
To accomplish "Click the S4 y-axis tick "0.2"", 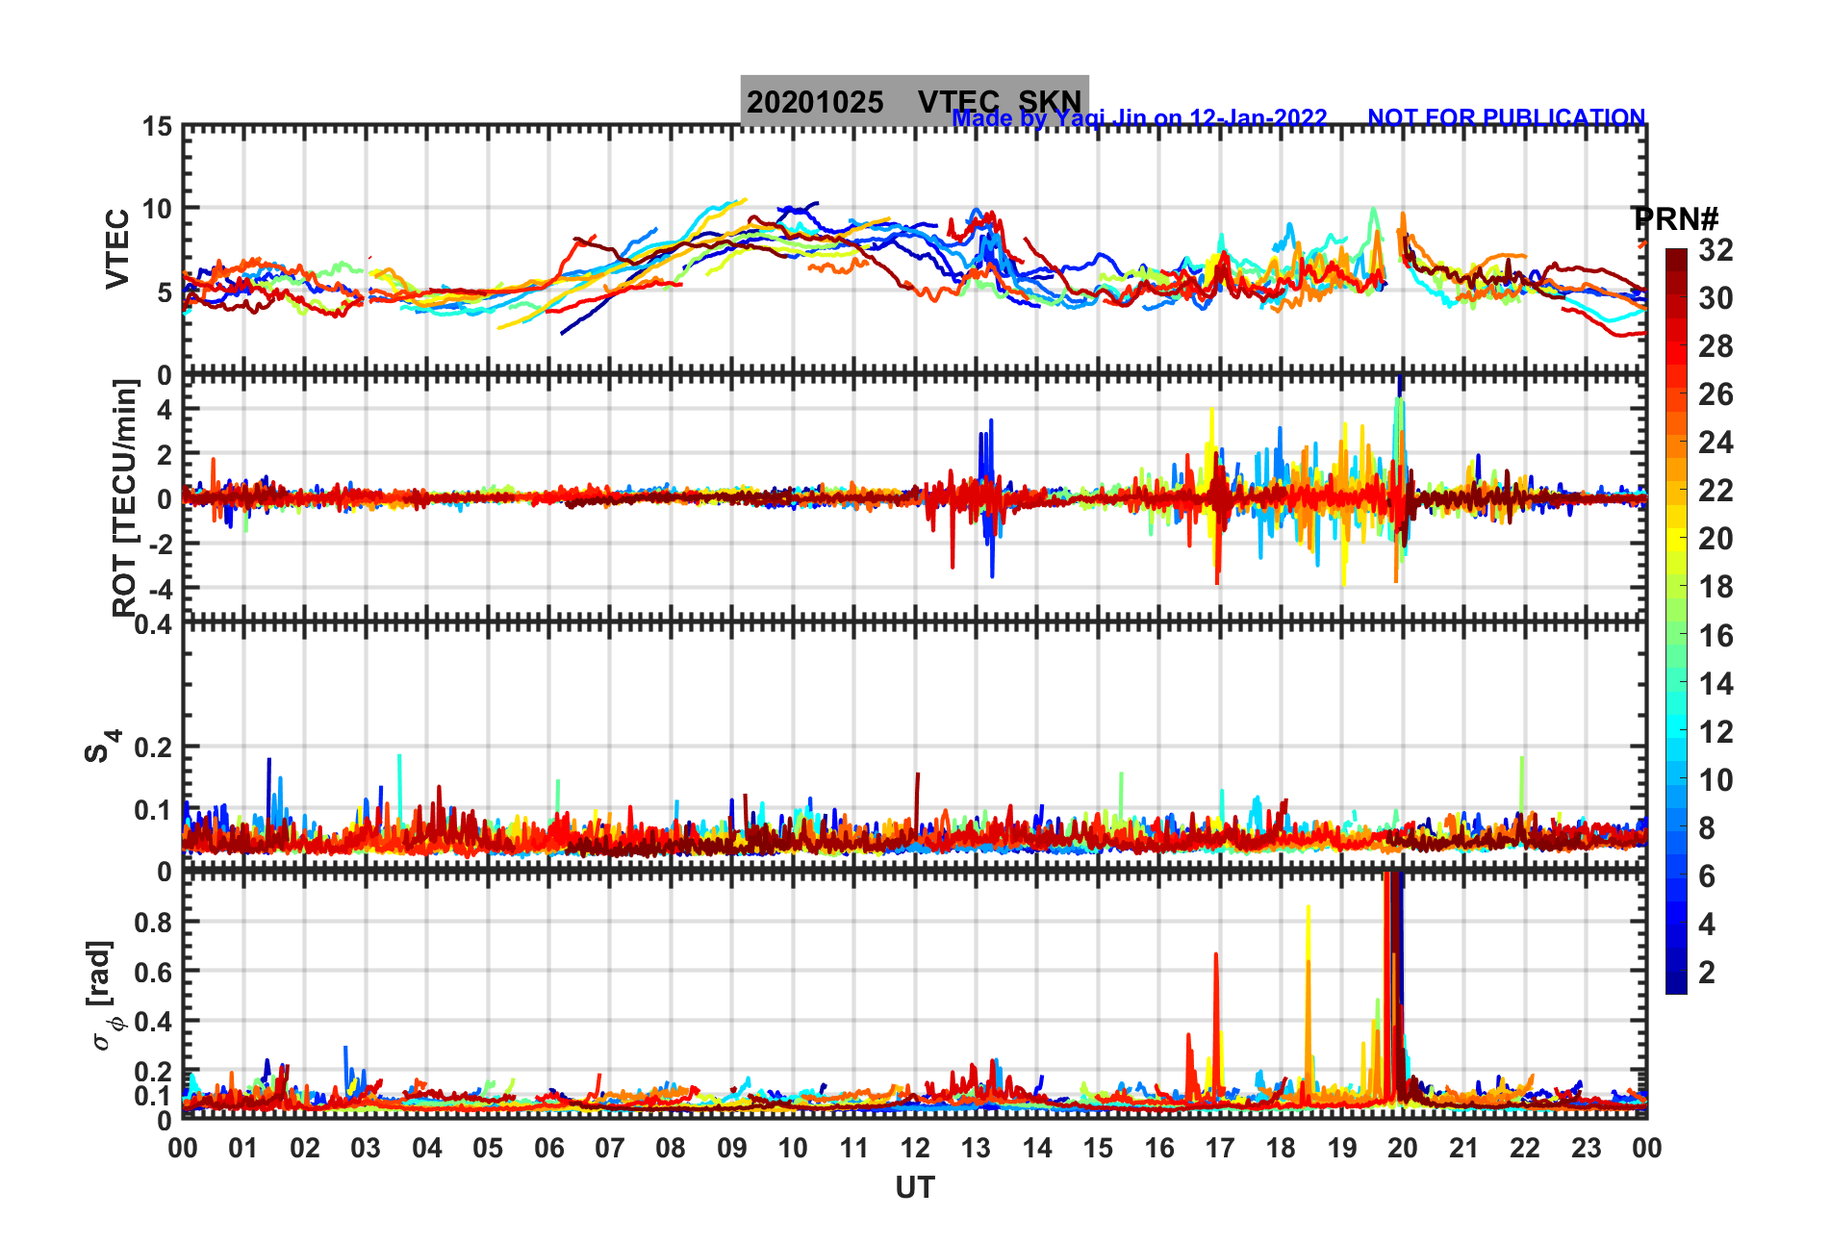I will [153, 747].
